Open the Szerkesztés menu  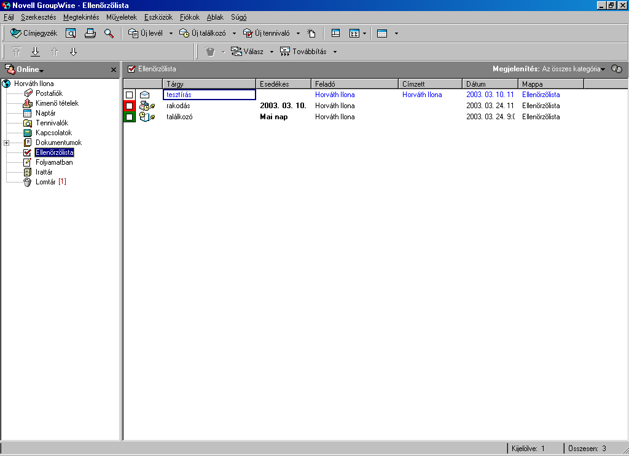(x=39, y=17)
